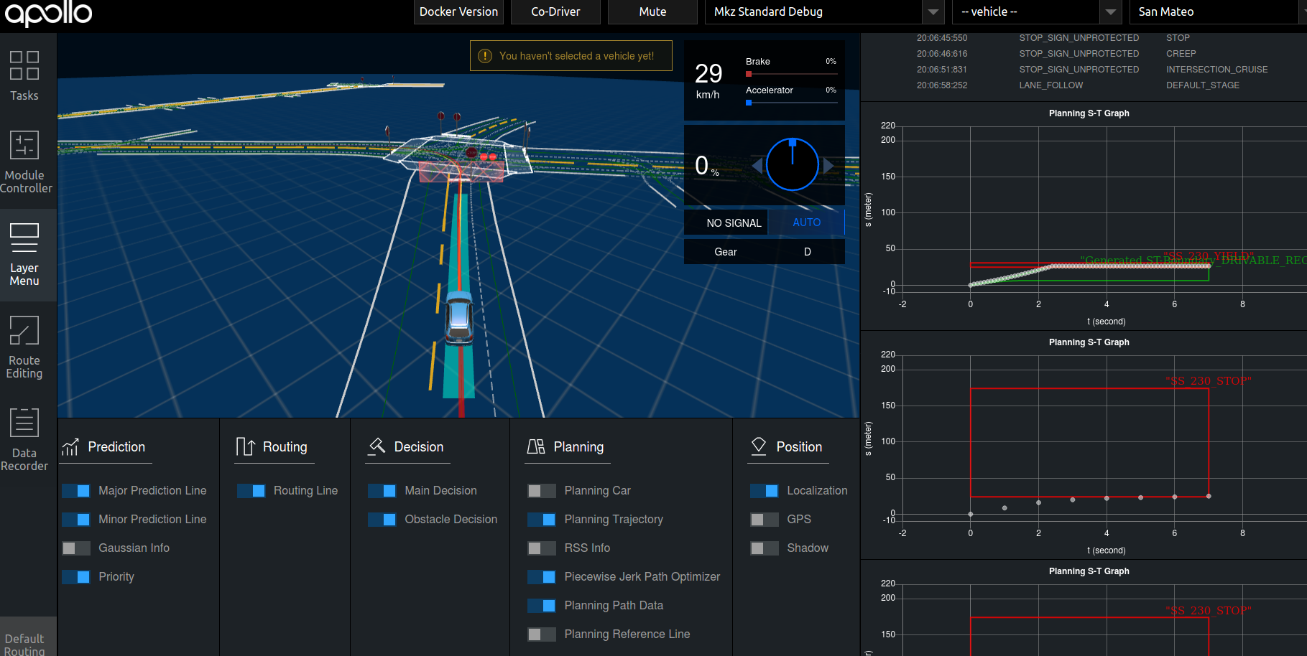This screenshot has height=656, width=1307.
Task: Click the Co-Driver button
Action: coord(555,11)
